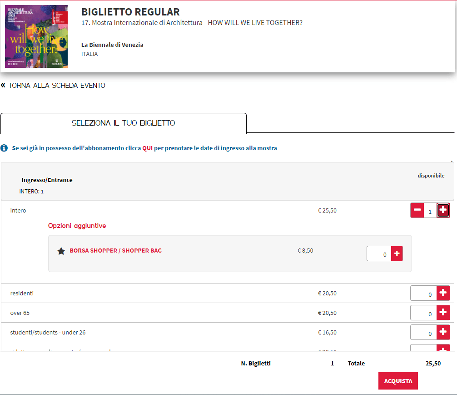Open the Biennale Architettura poster thumbnail
Screen dimensions: 457x395
point(36,36)
